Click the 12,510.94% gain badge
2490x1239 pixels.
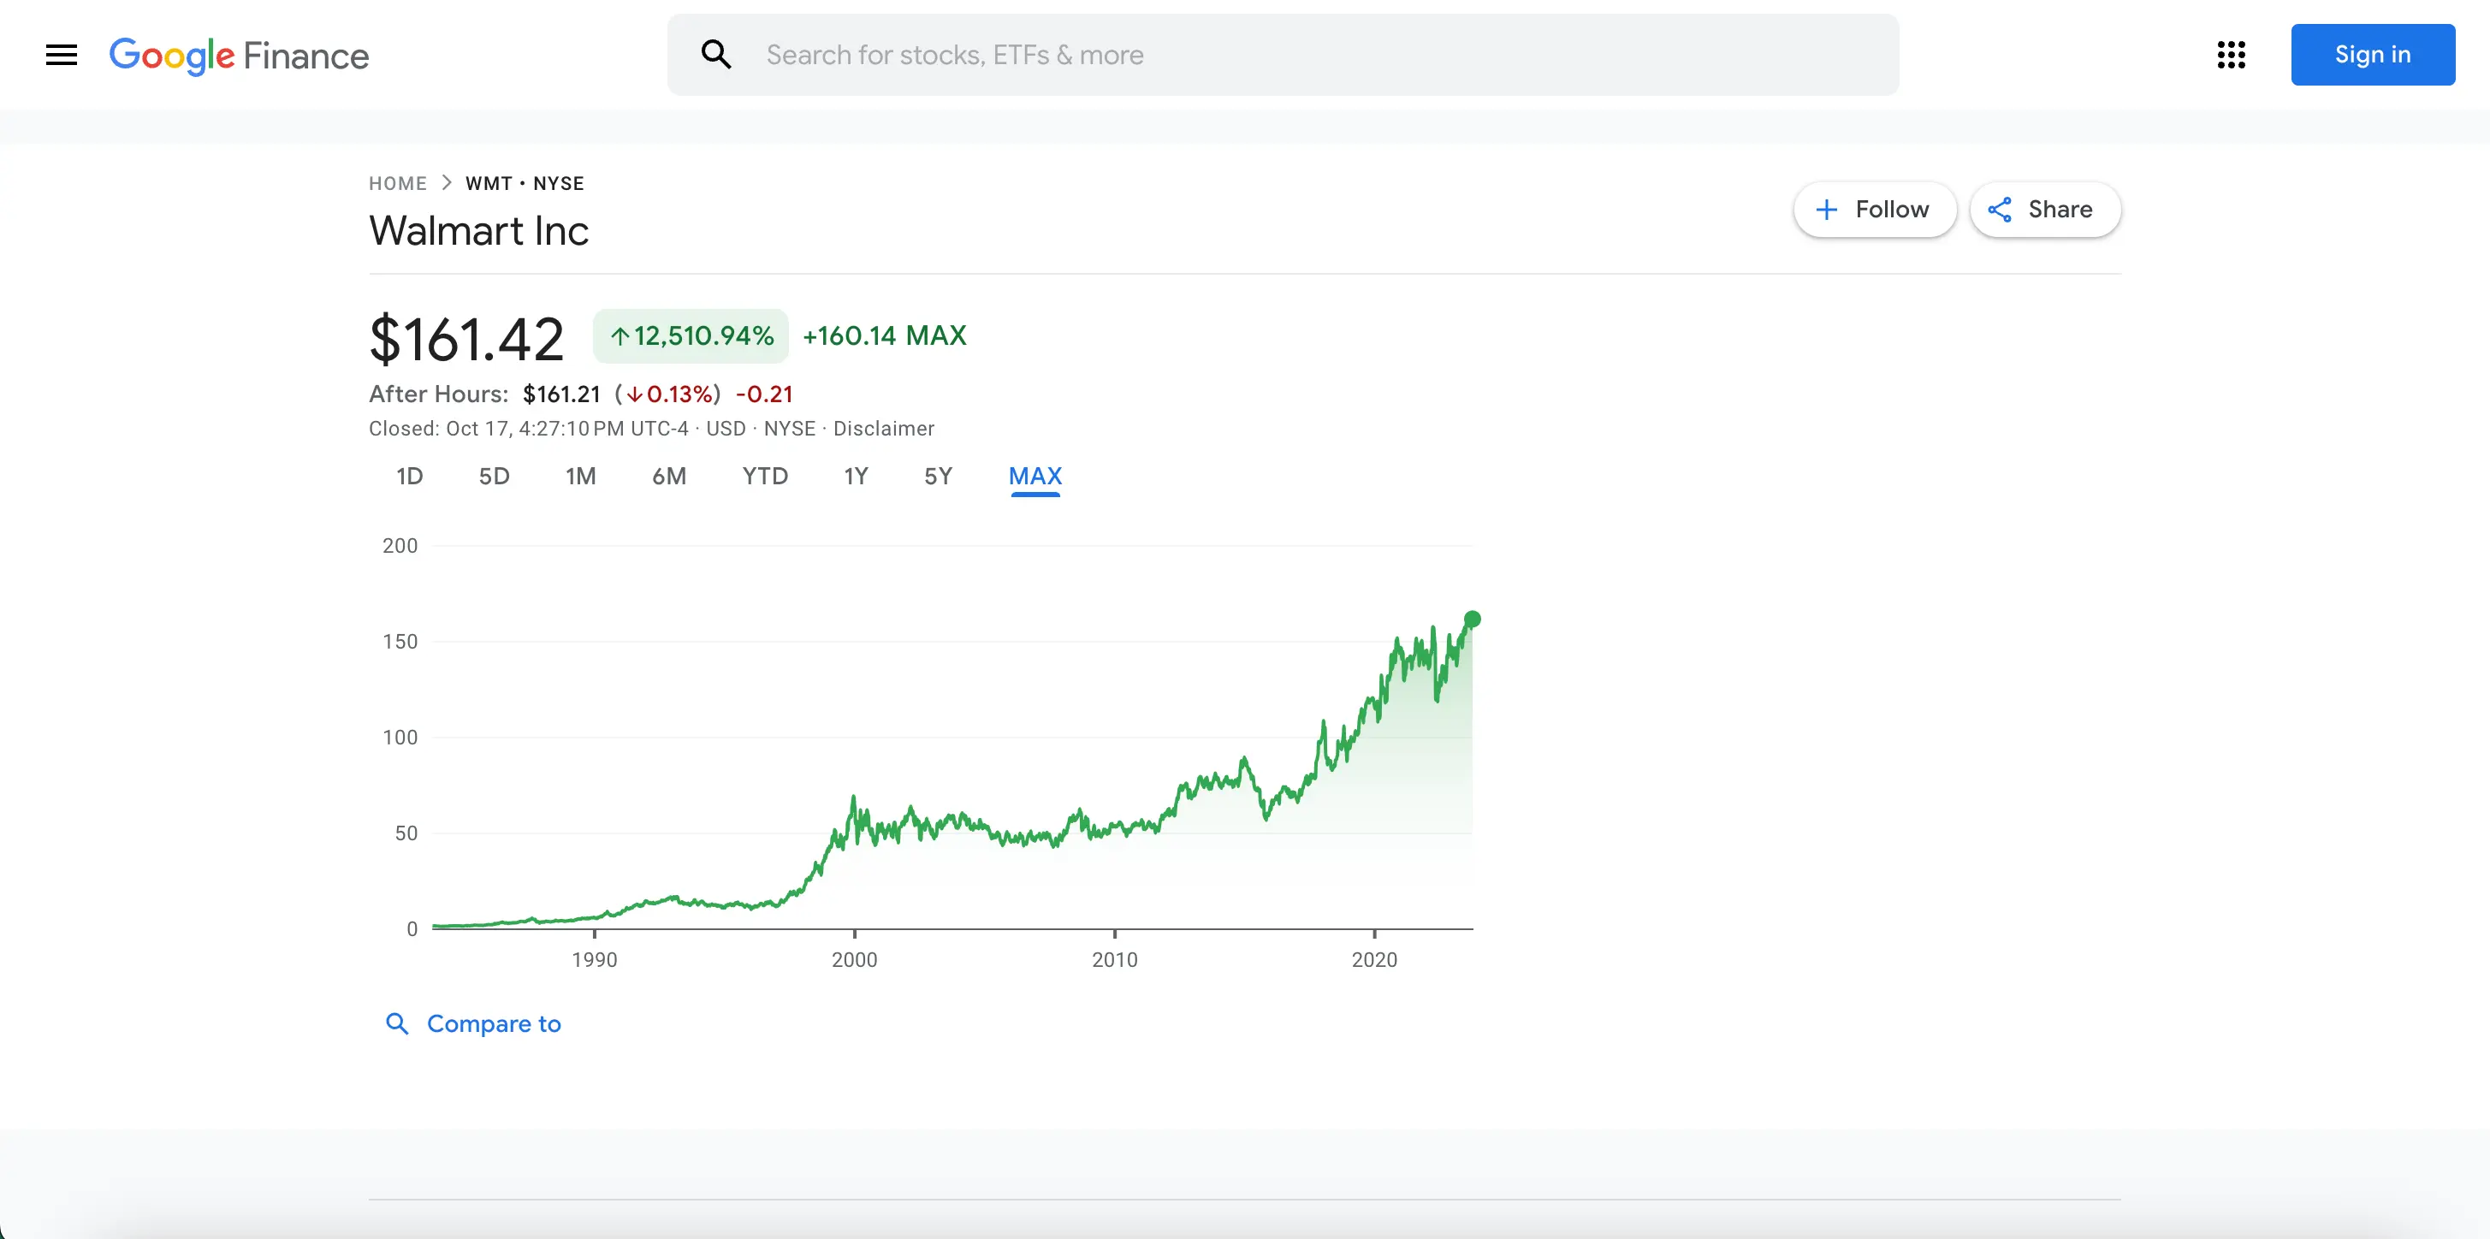pos(691,336)
